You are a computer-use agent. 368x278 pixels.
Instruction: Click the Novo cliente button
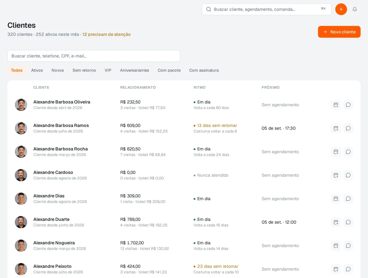339,32
